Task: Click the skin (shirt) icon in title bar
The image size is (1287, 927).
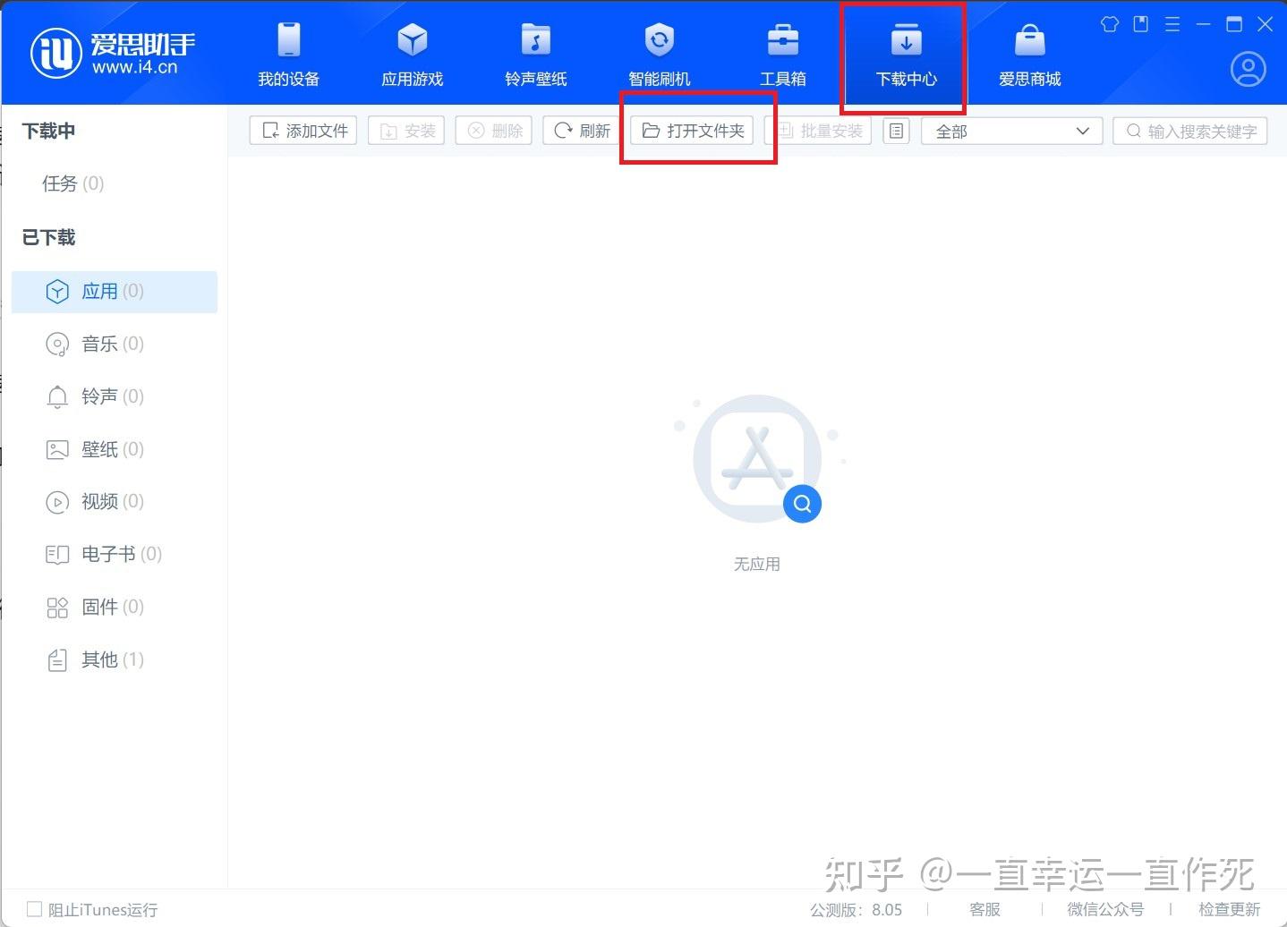Action: [x=1110, y=24]
